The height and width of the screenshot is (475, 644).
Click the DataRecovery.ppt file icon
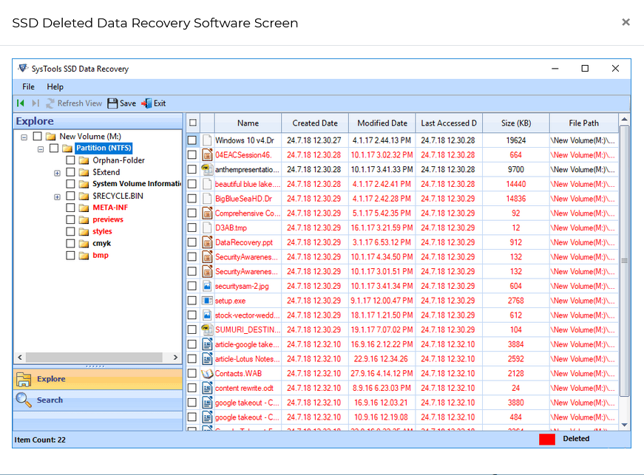point(208,242)
